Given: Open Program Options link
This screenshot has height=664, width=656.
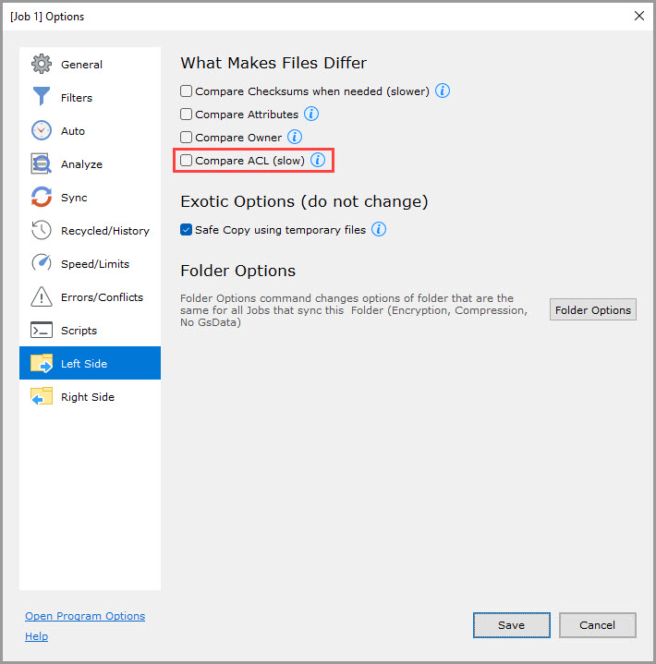Looking at the screenshot, I should (85, 616).
